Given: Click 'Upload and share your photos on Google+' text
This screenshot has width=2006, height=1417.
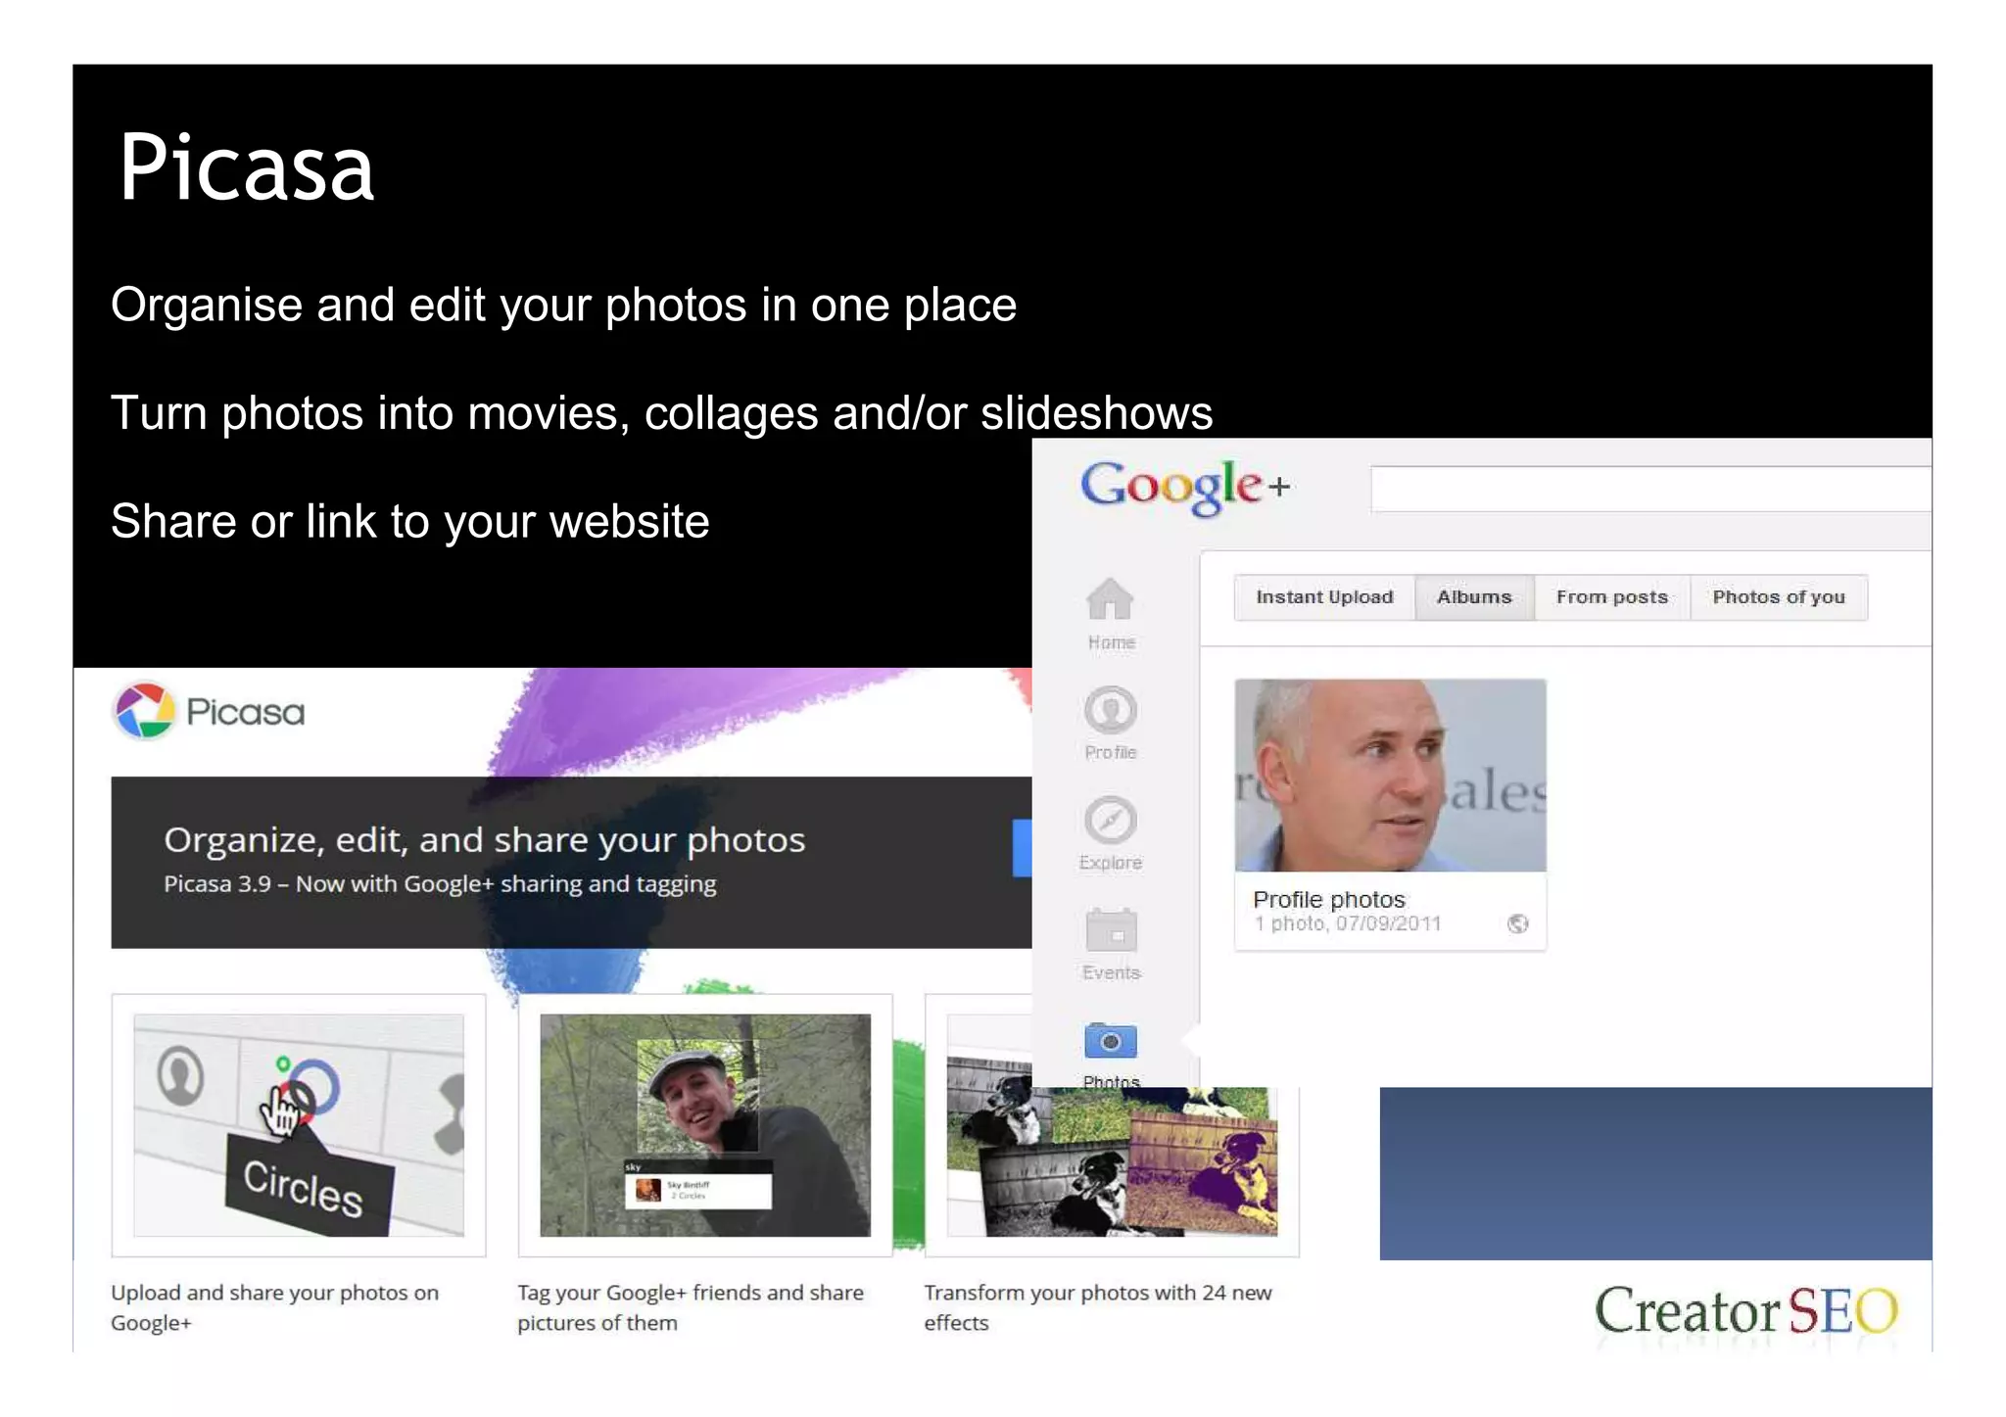Looking at the screenshot, I should click(274, 1307).
